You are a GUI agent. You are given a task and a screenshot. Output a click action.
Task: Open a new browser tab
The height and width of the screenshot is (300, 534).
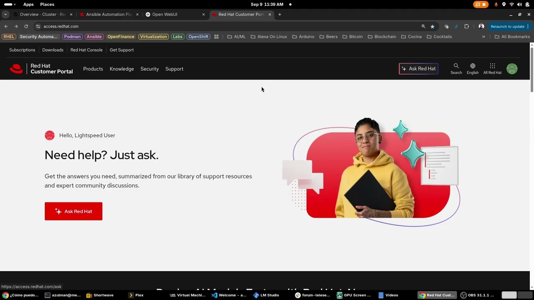coord(280,14)
